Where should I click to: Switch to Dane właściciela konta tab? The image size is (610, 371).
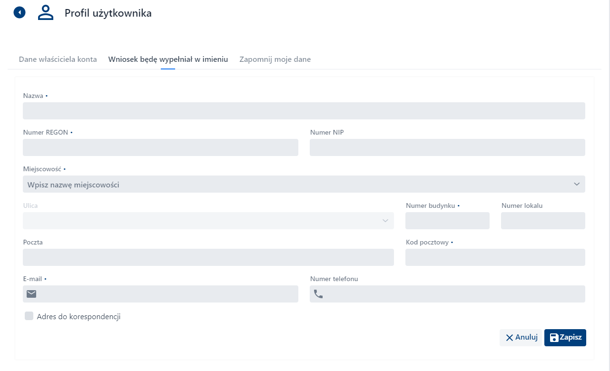58,59
